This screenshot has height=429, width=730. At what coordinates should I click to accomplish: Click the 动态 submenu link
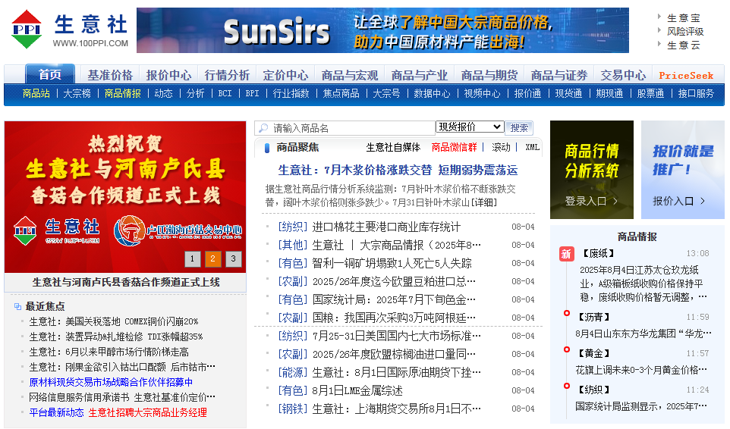[163, 93]
